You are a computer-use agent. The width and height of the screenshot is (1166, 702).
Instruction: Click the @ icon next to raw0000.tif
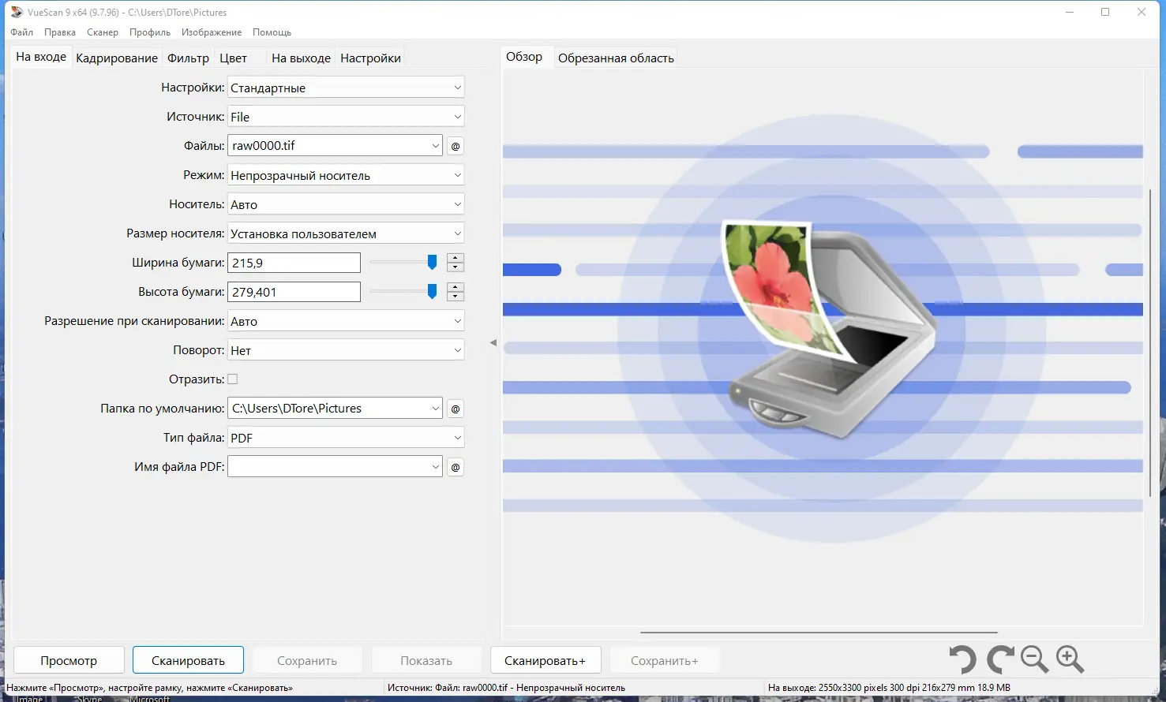pos(455,145)
